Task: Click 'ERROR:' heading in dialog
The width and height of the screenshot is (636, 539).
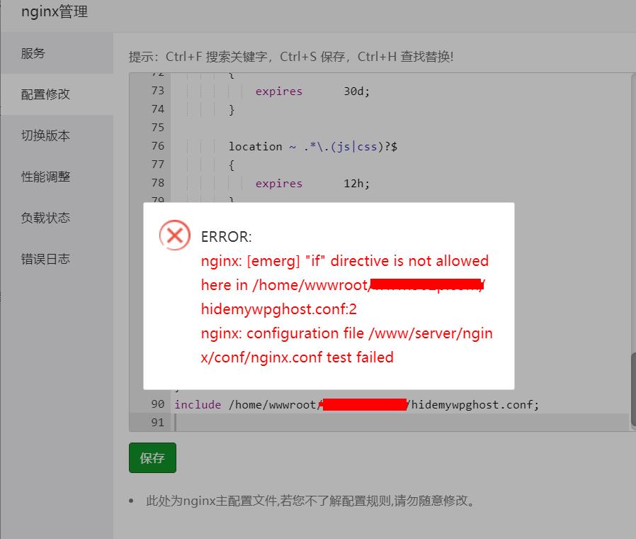Action: (226, 237)
